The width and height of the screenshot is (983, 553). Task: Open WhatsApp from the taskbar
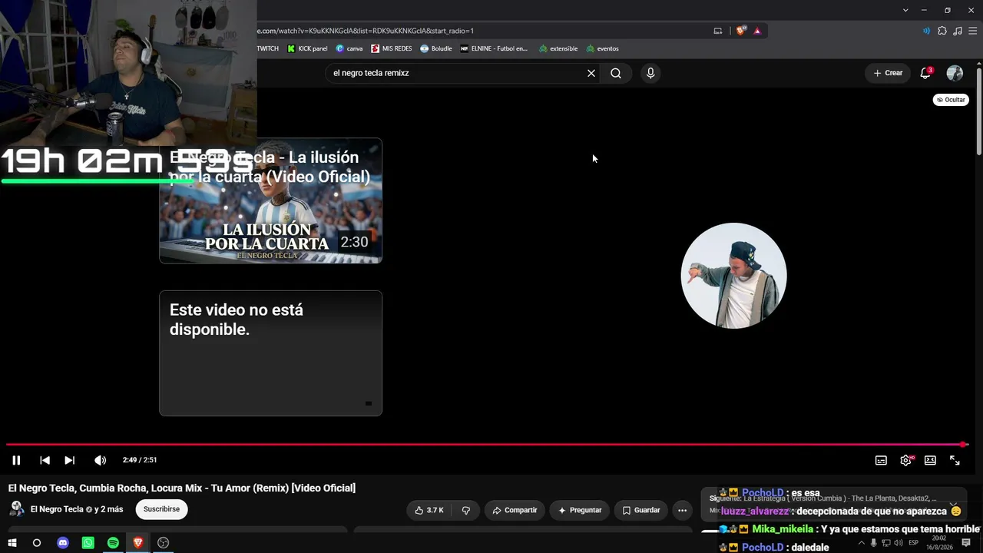(88, 543)
